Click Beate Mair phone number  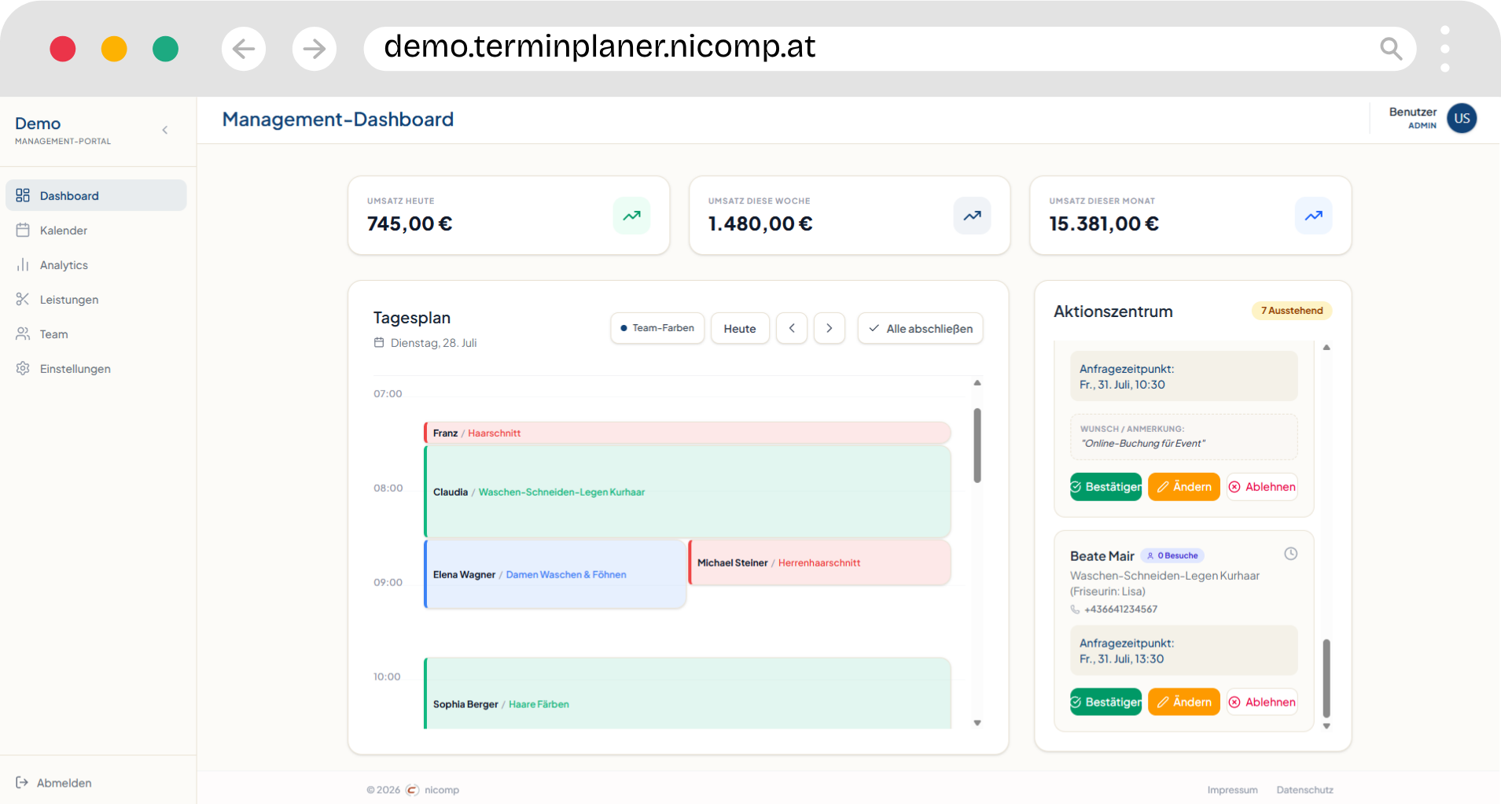1120,609
